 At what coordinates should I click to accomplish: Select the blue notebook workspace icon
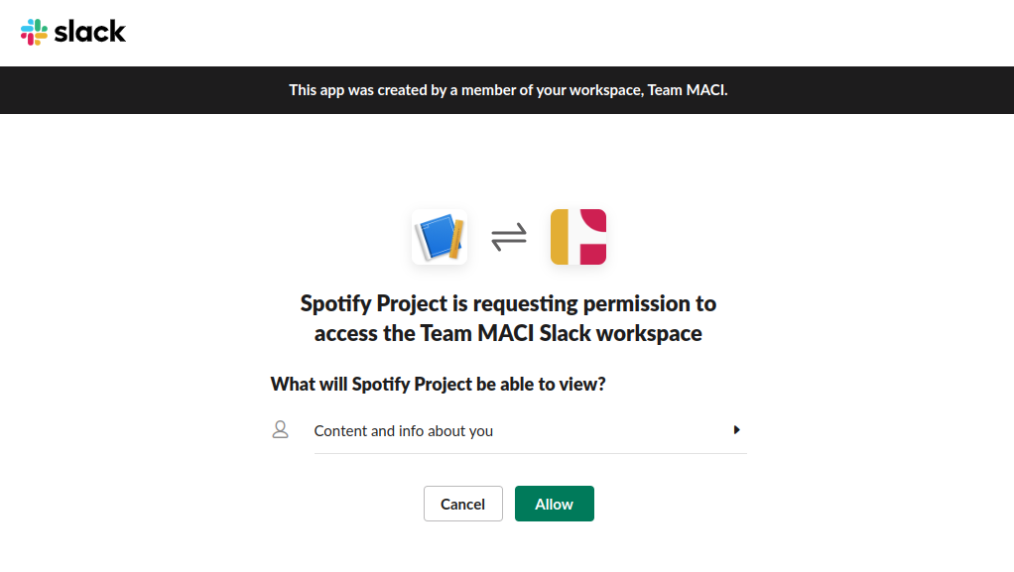point(439,237)
